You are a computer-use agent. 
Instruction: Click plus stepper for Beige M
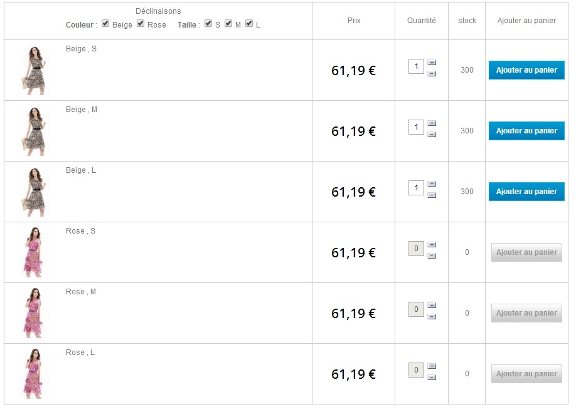432,123
